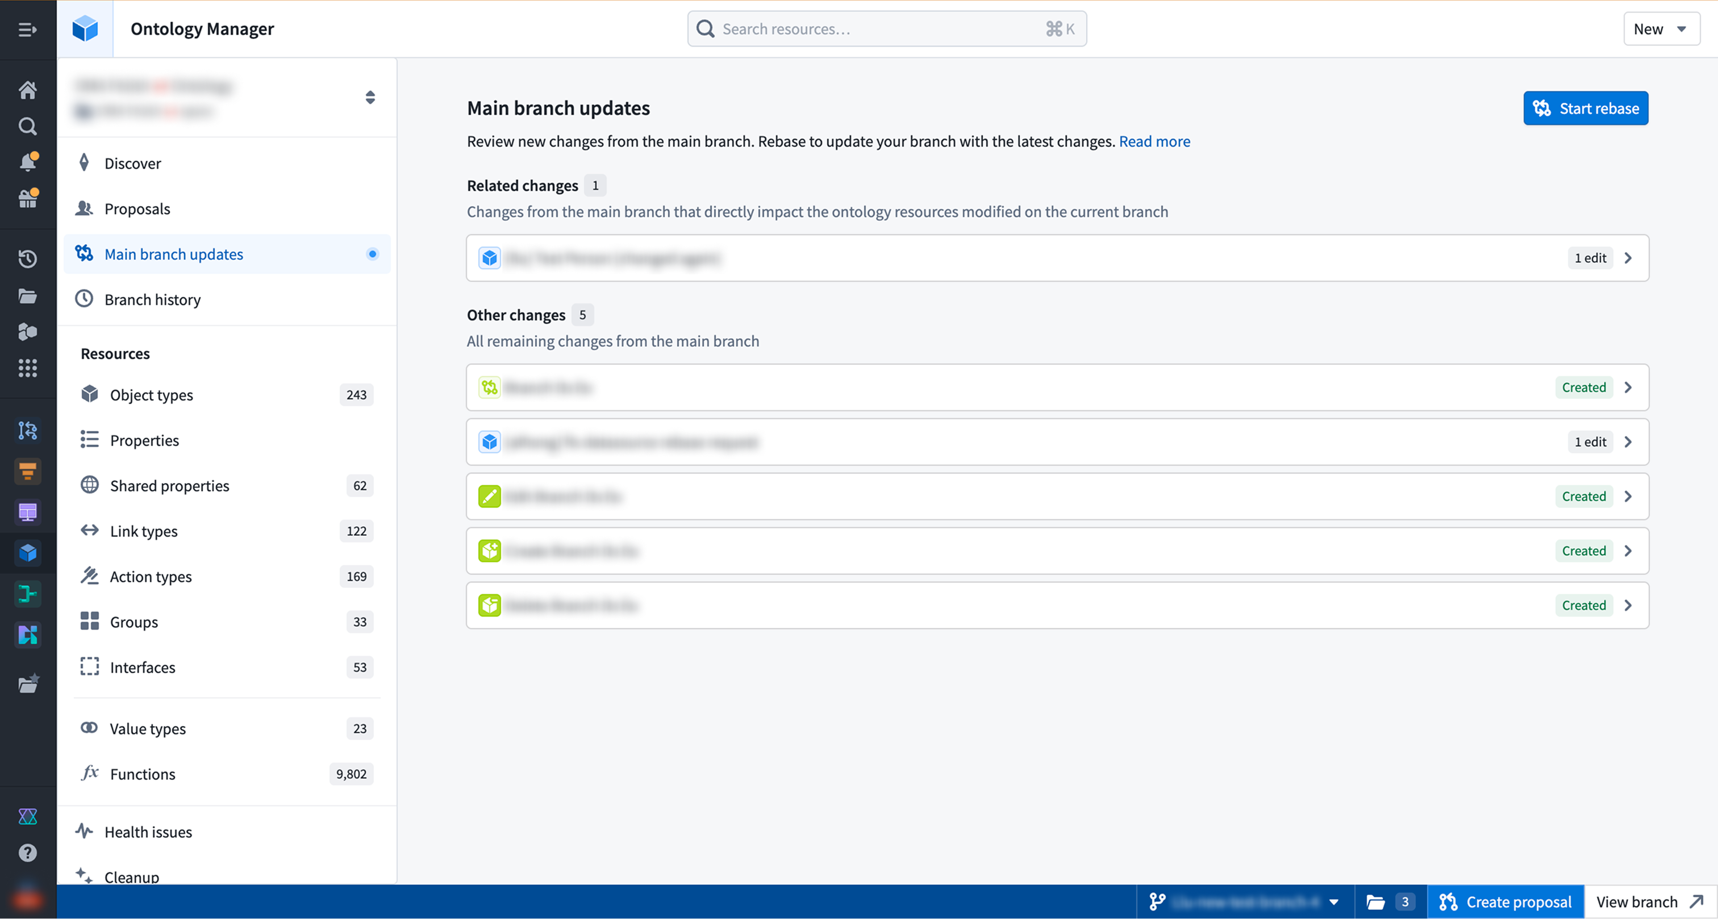1718x919 pixels.
Task: Click the 9,802 Functions count badge
Action: point(351,774)
